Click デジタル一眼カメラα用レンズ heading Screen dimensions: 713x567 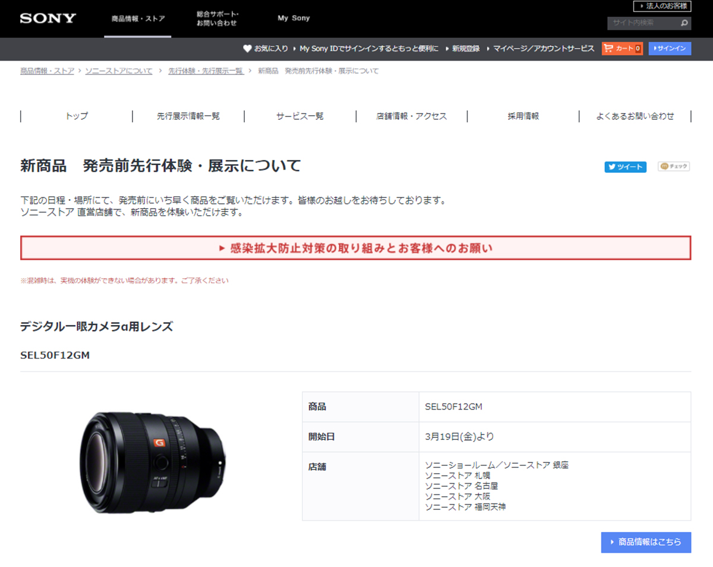coord(97,326)
